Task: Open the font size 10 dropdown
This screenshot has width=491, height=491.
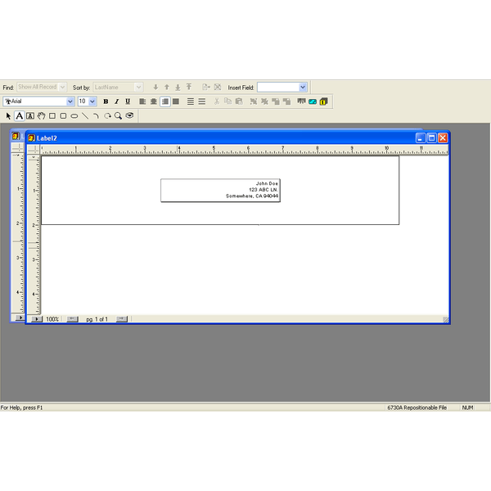Action: coord(92,101)
